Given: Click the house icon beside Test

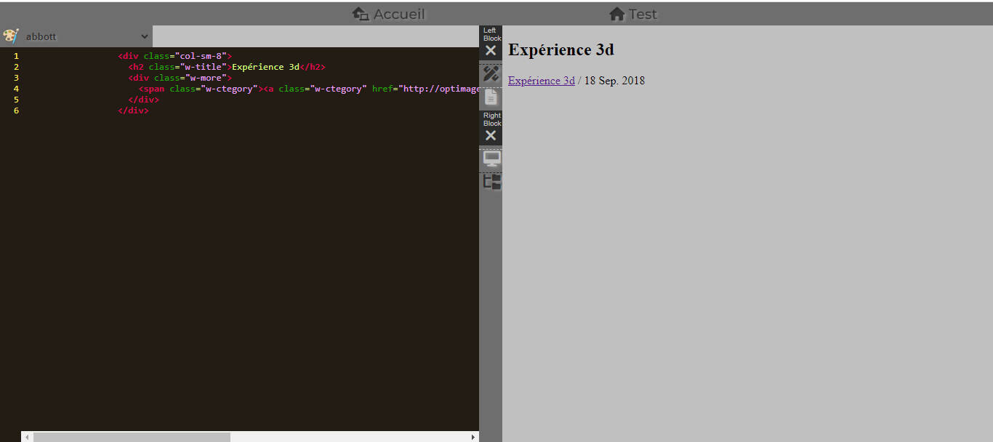Looking at the screenshot, I should [616, 14].
